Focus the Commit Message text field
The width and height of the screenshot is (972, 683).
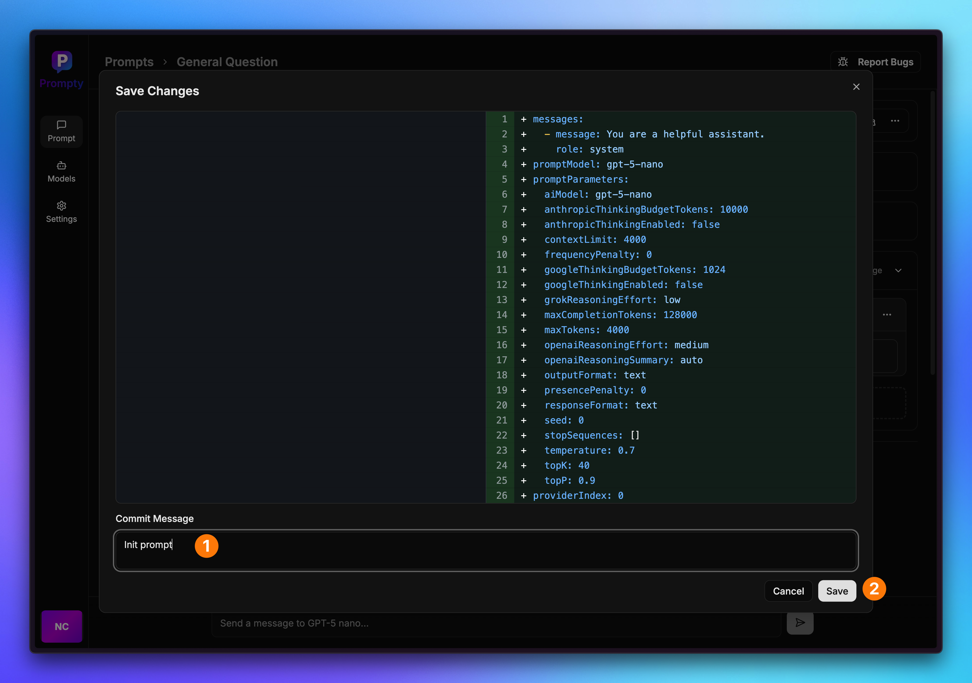(485, 550)
